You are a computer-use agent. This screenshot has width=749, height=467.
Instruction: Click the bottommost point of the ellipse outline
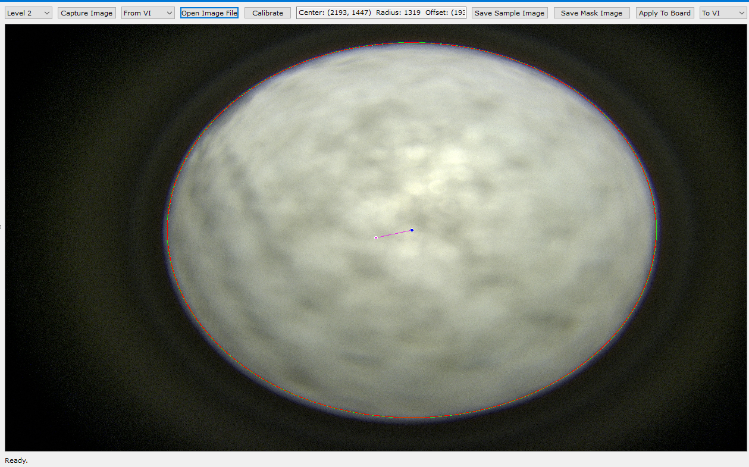[x=412, y=418]
